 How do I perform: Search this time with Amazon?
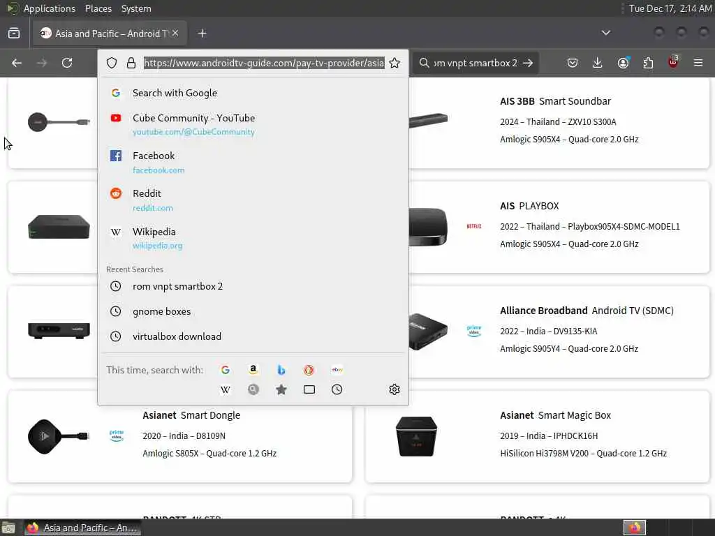pyautogui.click(x=253, y=370)
